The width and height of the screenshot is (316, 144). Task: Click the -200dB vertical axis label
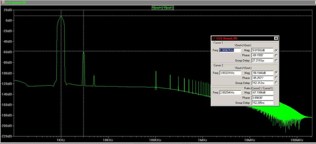pyautogui.click(x=7, y=126)
